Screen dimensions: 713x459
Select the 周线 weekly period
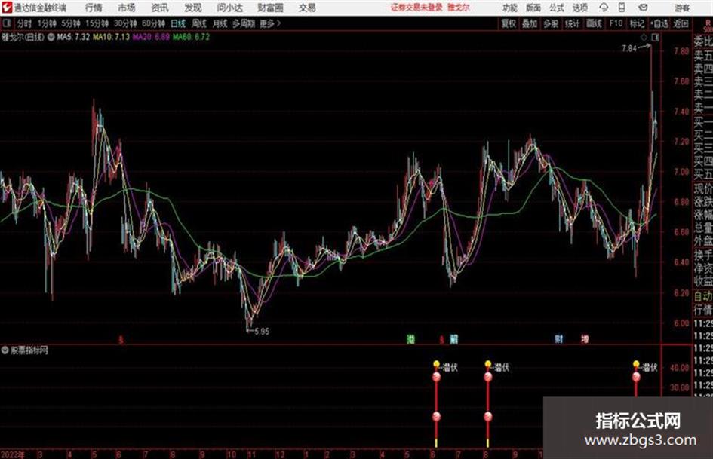pyautogui.click(x=199, y=23)
